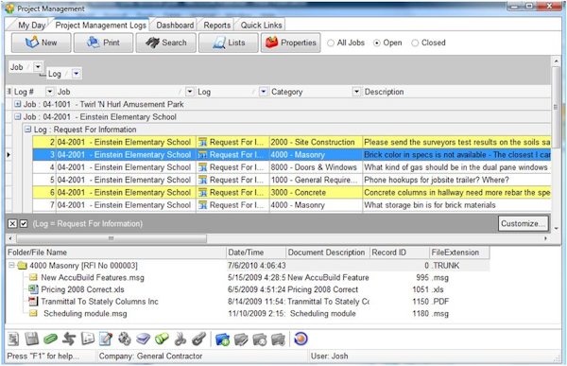Open the Dashboard tab
This screenshot has width=567, height=366.
pyautogui.click(x=175, y=25)
